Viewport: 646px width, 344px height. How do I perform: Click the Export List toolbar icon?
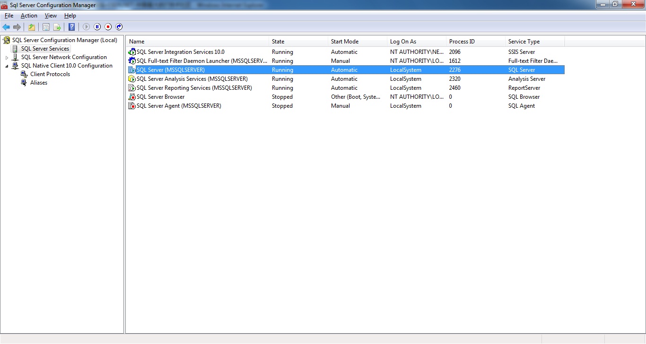click(x=57, y=27)
